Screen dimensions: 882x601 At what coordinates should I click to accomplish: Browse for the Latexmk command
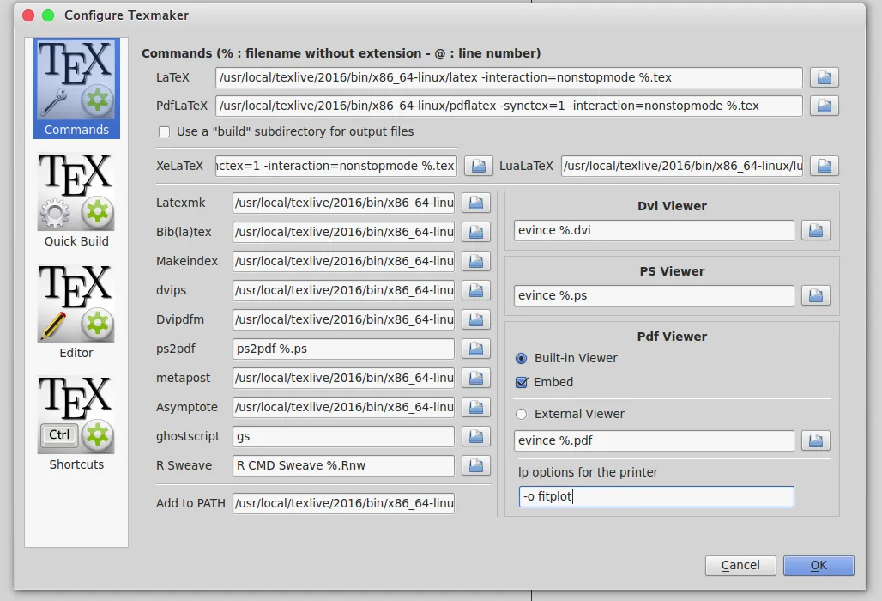476,203
